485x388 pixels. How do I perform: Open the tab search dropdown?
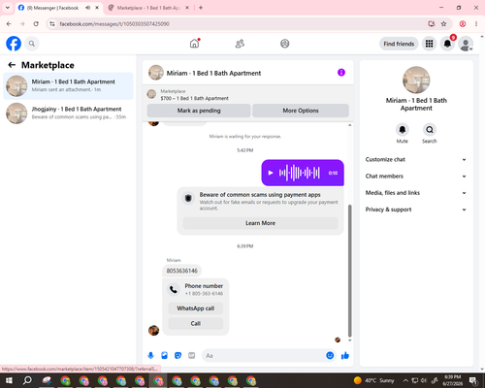point(8,8)
